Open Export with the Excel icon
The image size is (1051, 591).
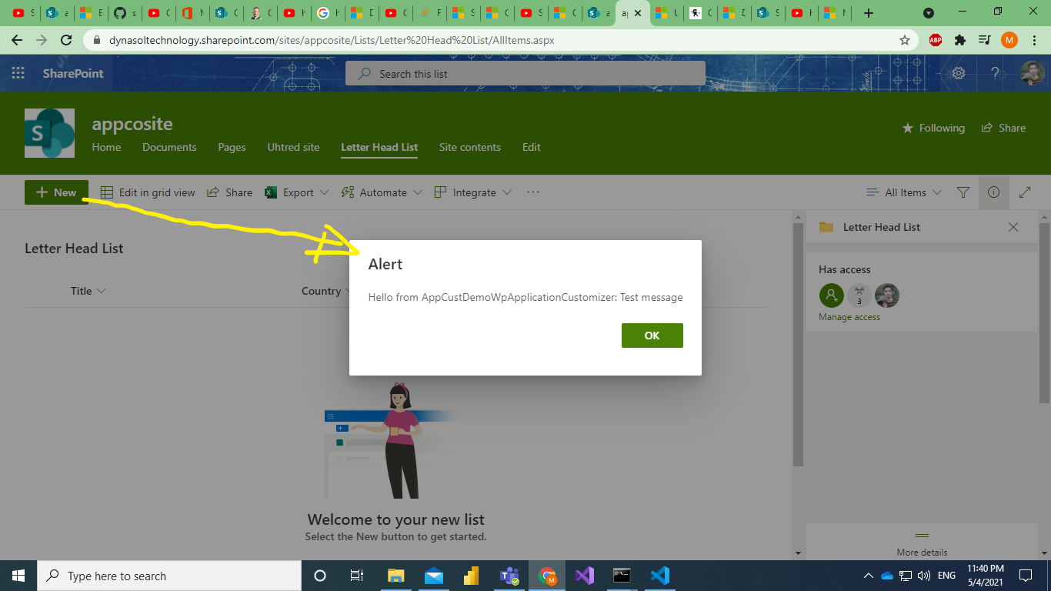click(x=270, y=192)
